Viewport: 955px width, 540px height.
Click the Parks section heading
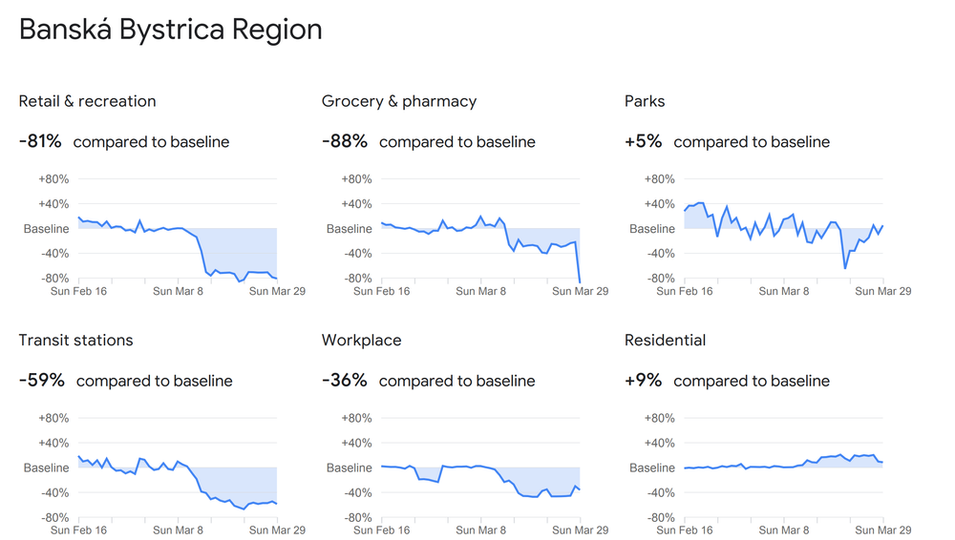[645, 101]
